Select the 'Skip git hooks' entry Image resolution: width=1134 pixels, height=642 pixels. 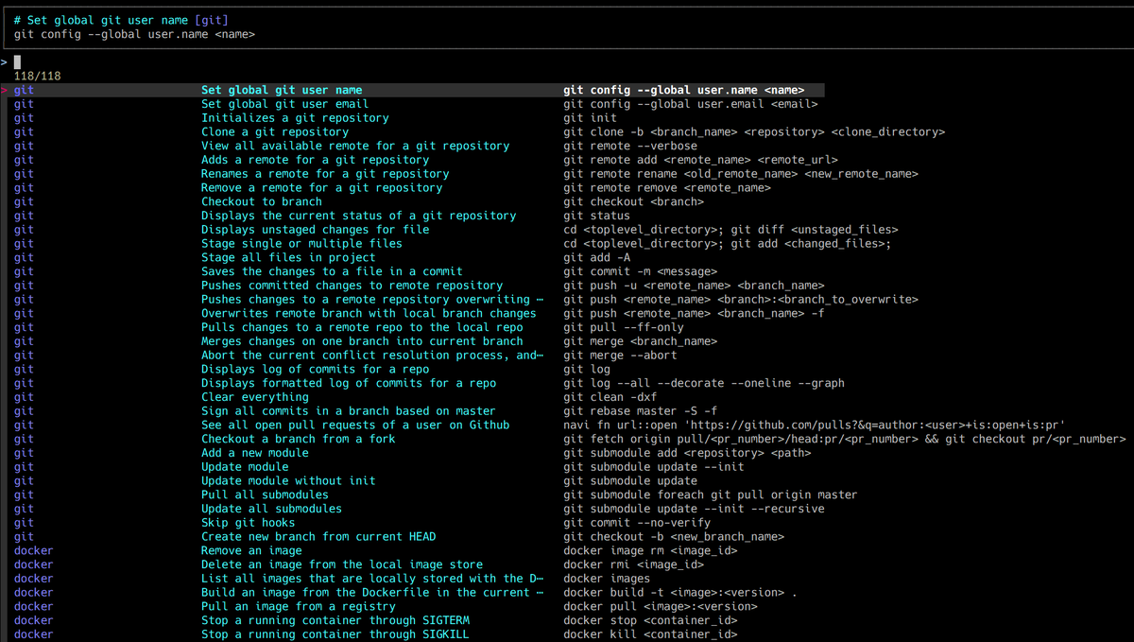[248, 523]
